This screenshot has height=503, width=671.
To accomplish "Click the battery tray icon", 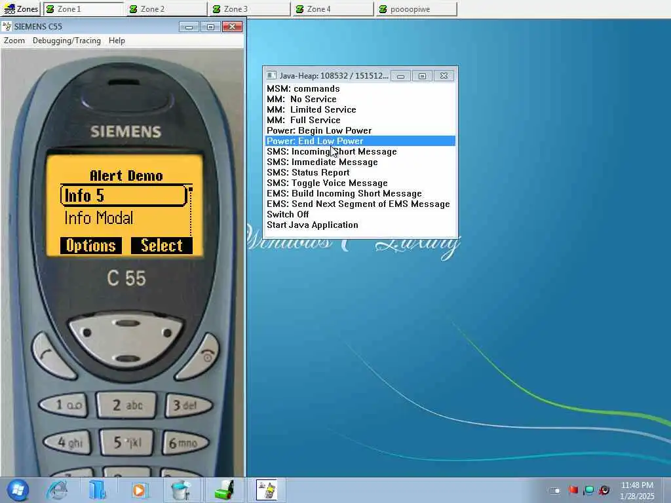I will (554, 490).
